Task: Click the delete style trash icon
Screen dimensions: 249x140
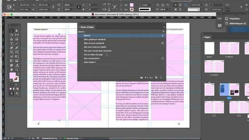Action: (x=161, y=78)
